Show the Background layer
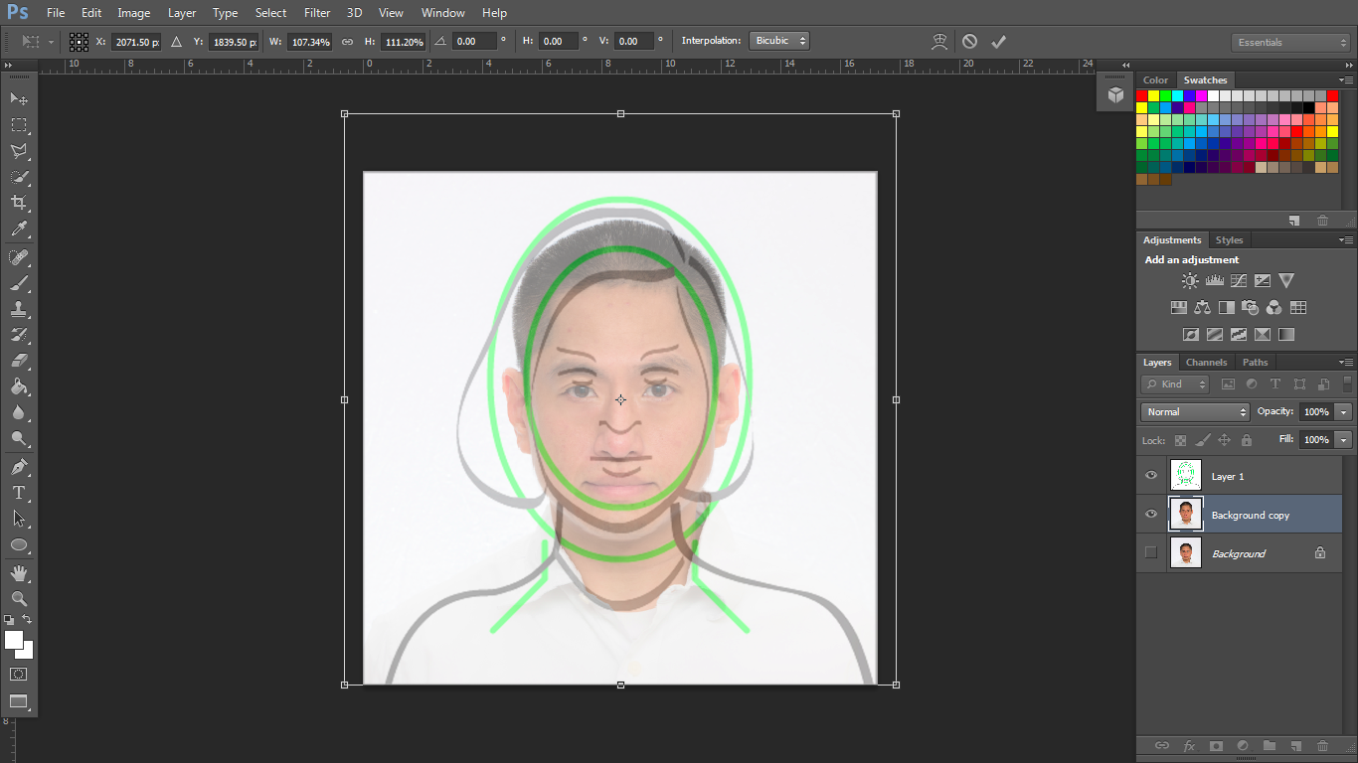Screen dimensions: 1358x763 [1150, 553]
